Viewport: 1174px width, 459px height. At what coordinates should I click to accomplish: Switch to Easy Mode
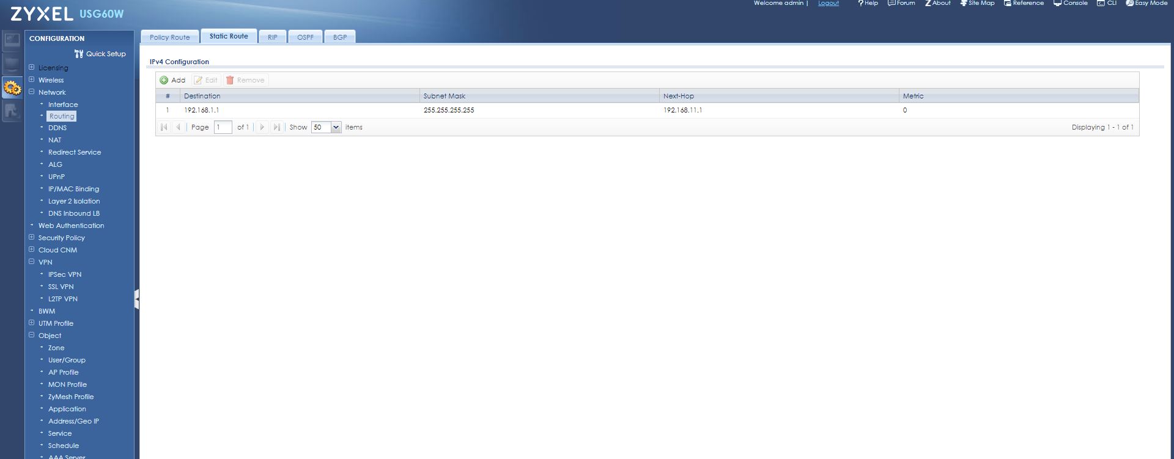1146,3
